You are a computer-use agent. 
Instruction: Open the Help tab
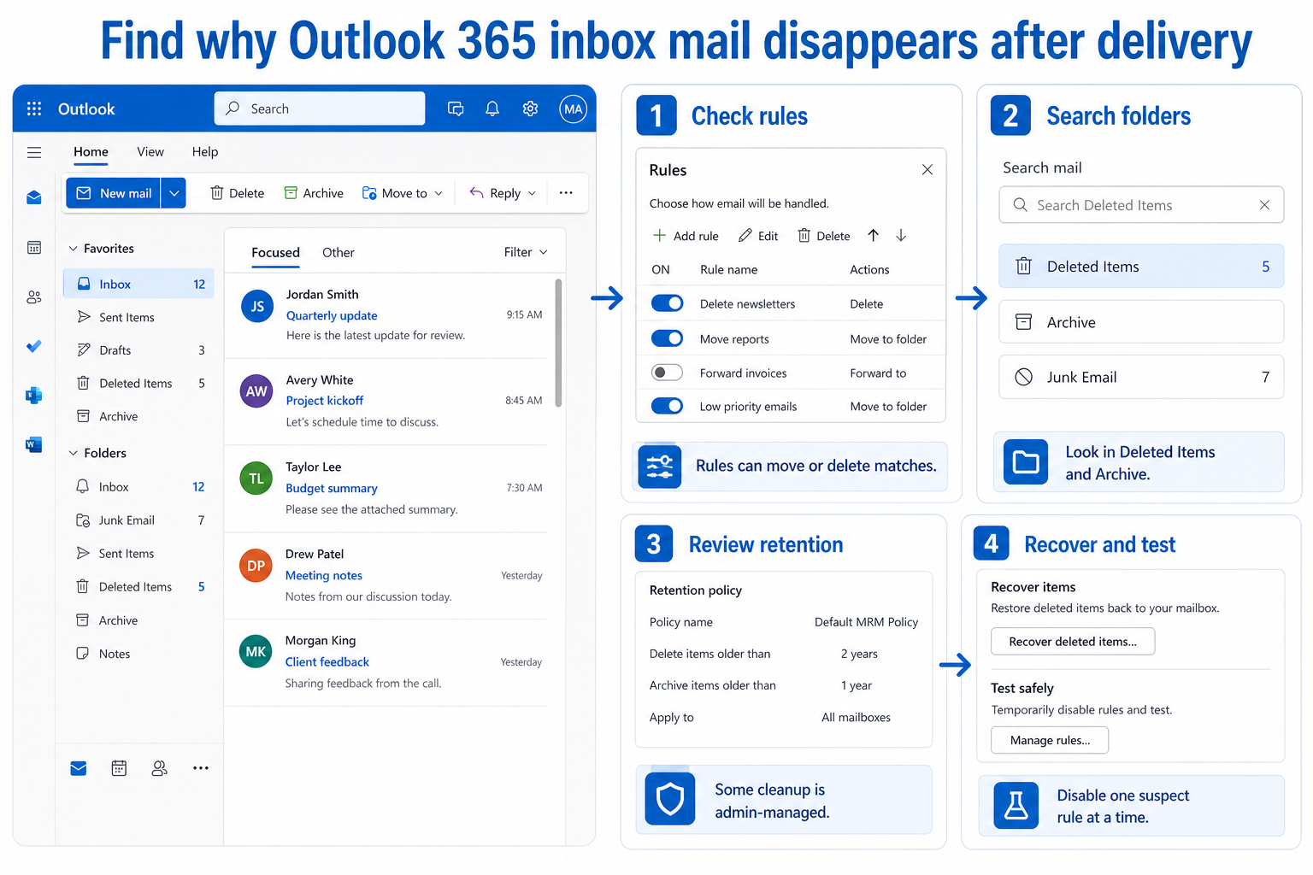tap(205, 152)
